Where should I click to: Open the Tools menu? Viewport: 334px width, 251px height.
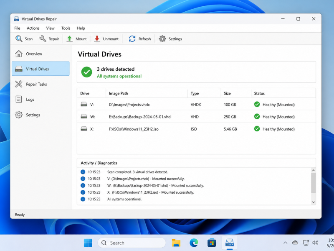[x=66, y=28]
